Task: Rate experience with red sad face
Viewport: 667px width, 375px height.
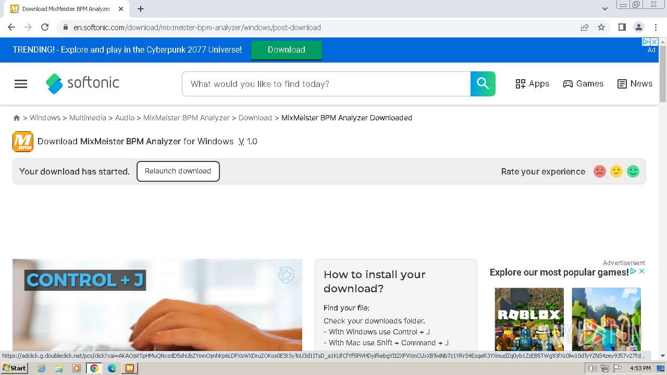Action: point(600,171)
